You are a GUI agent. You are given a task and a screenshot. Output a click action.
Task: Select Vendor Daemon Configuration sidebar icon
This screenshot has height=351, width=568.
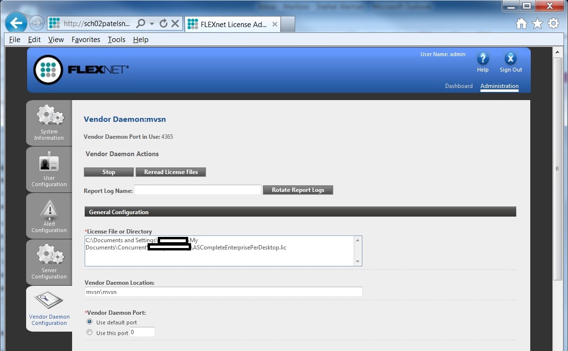click(48, 300)
